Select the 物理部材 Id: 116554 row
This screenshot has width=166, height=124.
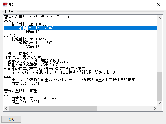point(29,39)
